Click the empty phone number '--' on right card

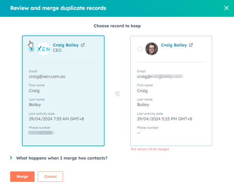click(139, 133)
